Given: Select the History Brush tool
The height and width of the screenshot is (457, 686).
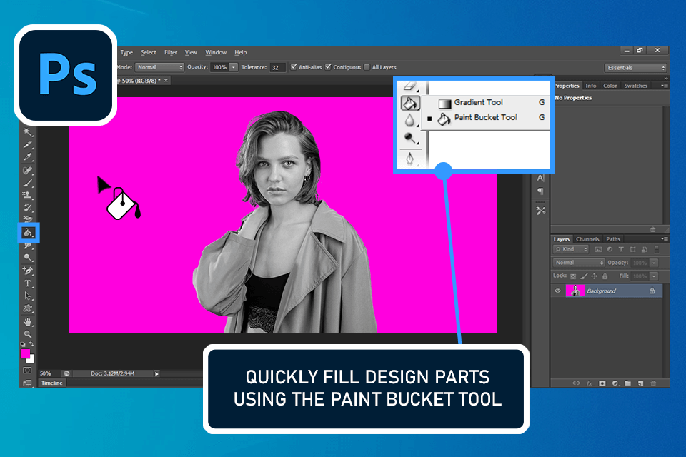Looking at the screenshot, I should (x=28, y=207).
